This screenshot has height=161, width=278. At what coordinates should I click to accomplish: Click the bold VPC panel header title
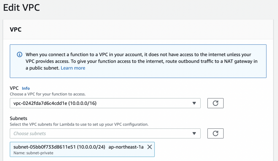coord(15,29)
